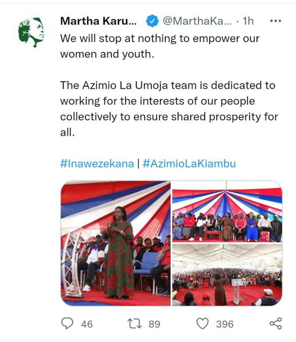Open the three-dot more options menu
The height and width of the screenshot is (342, 296).
pos(275,21)
